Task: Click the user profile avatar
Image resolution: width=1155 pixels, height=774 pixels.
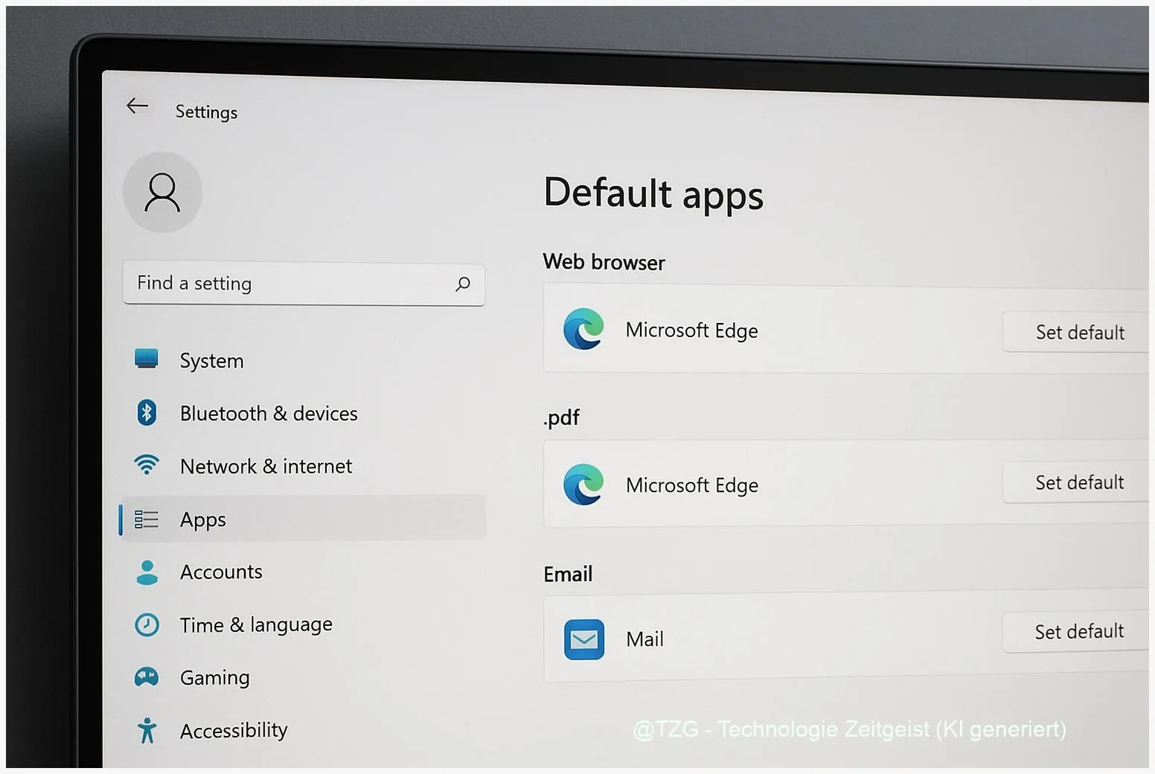Action: pyautogui.click(x=162, y=191)
